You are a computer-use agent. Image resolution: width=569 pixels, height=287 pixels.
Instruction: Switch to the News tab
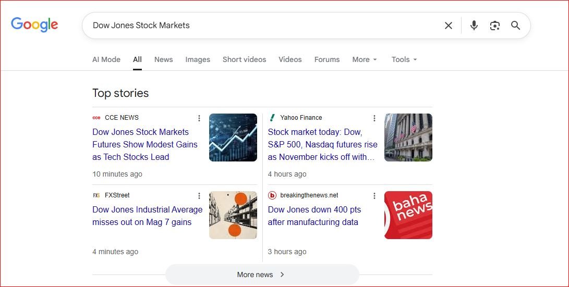point(163,59)
